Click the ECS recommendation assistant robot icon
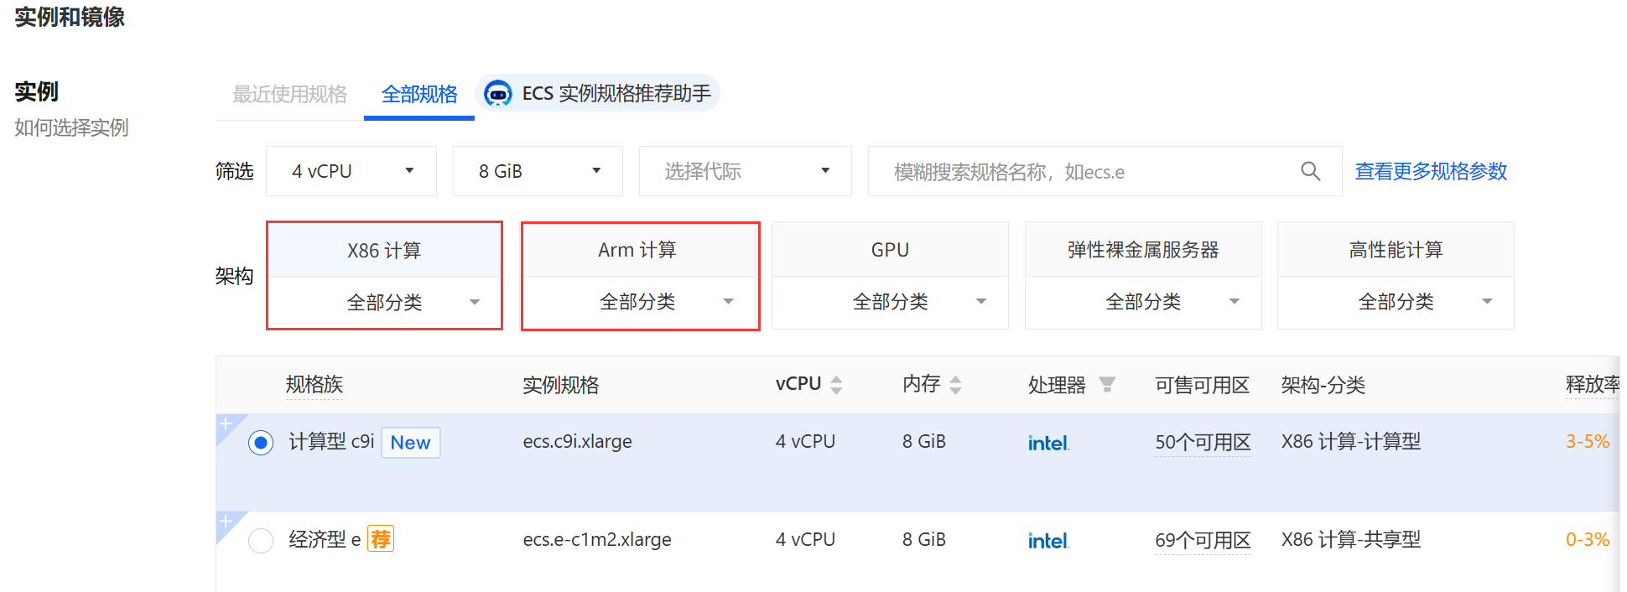The width and height of the screenshot is (1627, 592). click(498, 94)
